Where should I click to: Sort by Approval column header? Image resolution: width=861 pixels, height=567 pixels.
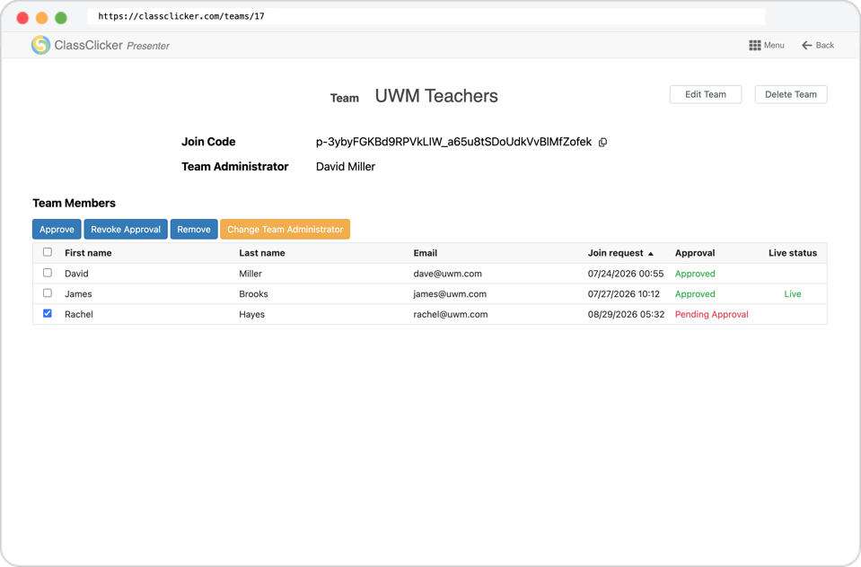coord(695,253)
